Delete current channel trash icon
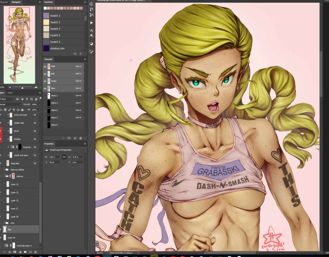The height and width of the screenshot is (257, 329). click(x=81, y=138)
